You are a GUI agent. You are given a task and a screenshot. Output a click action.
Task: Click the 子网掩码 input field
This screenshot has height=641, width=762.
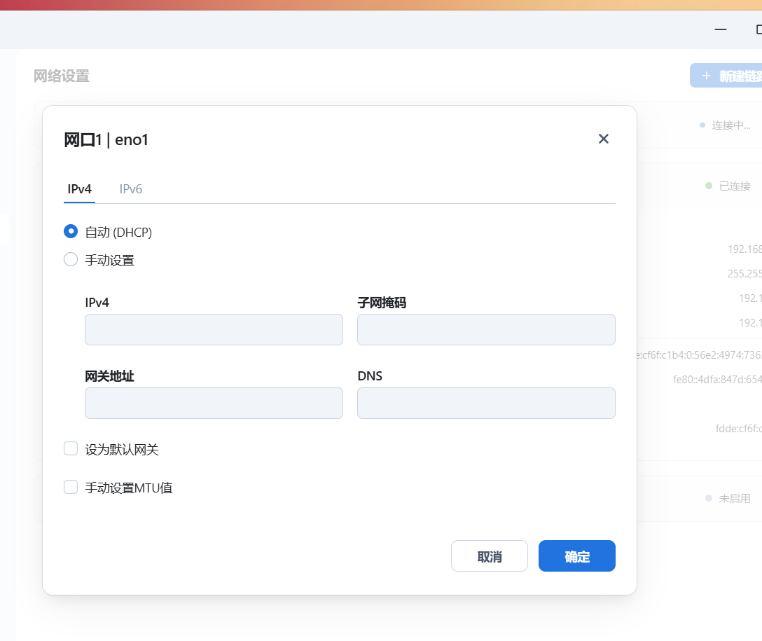click(x=486, y=329)
